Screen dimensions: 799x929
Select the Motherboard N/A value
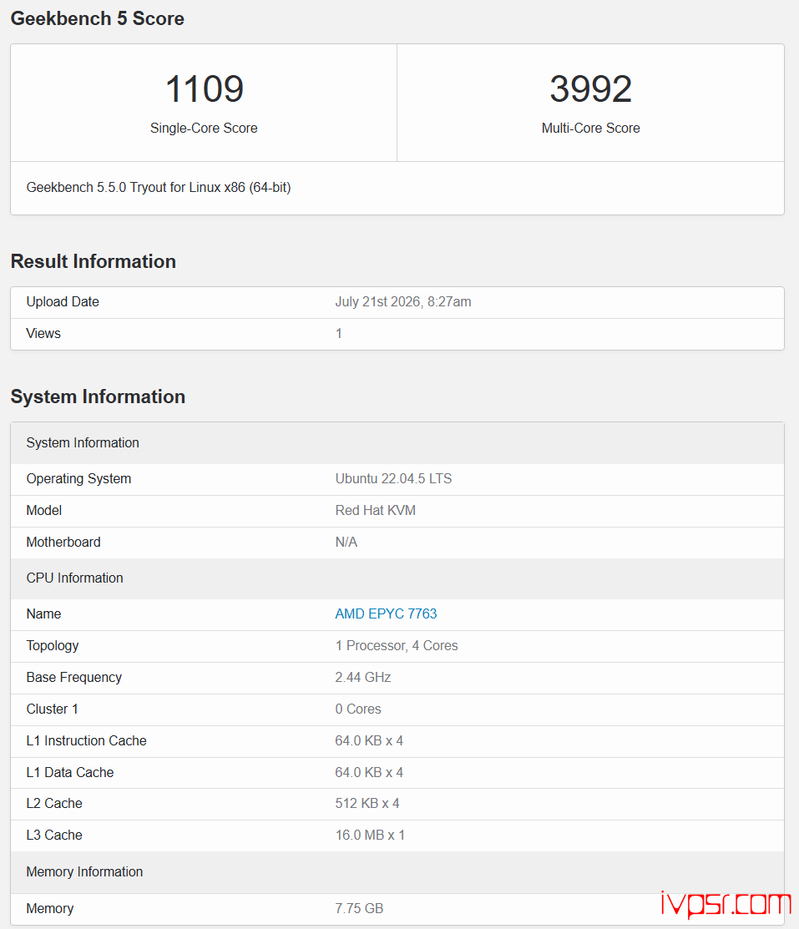click(346, 542)
